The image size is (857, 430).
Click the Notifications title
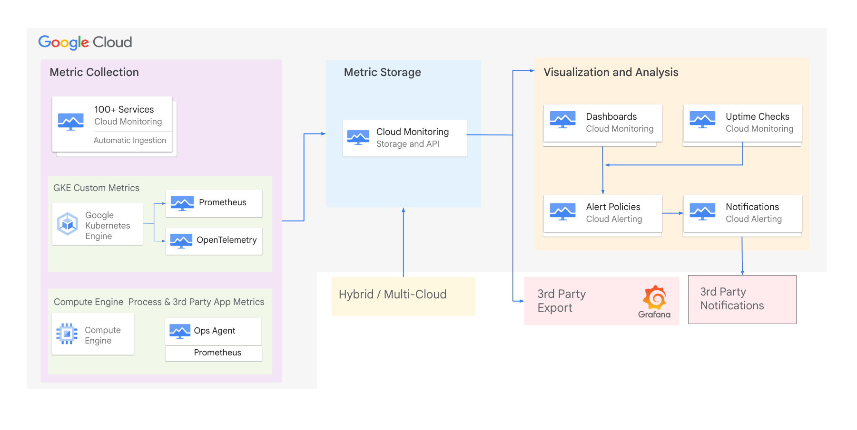point(752,207)
